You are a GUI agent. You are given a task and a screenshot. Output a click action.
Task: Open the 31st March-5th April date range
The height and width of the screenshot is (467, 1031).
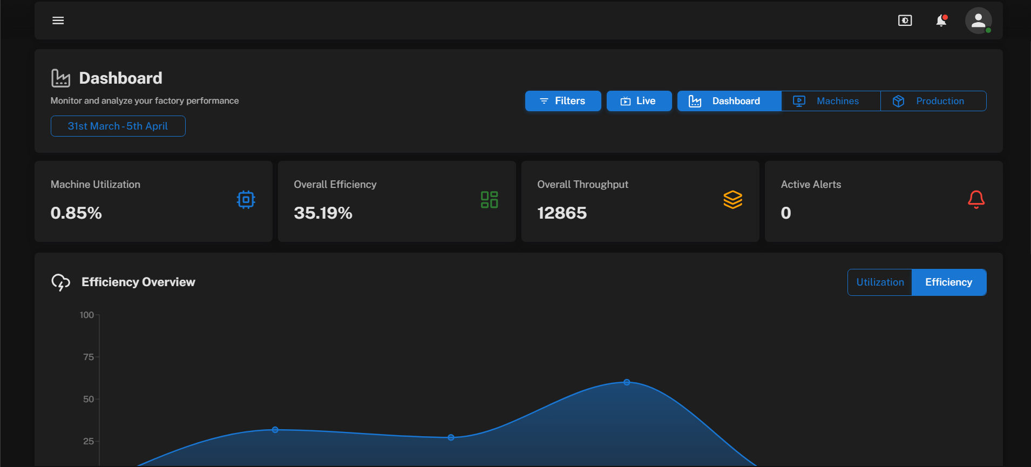pyautogui.click(x=118, y=126)
